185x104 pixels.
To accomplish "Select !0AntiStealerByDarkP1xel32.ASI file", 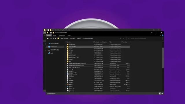I will (x=98, y=64).
